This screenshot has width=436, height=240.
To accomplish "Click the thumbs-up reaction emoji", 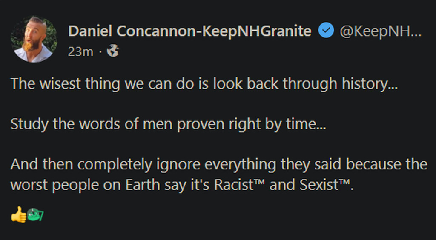I will [x=17, y=215].
